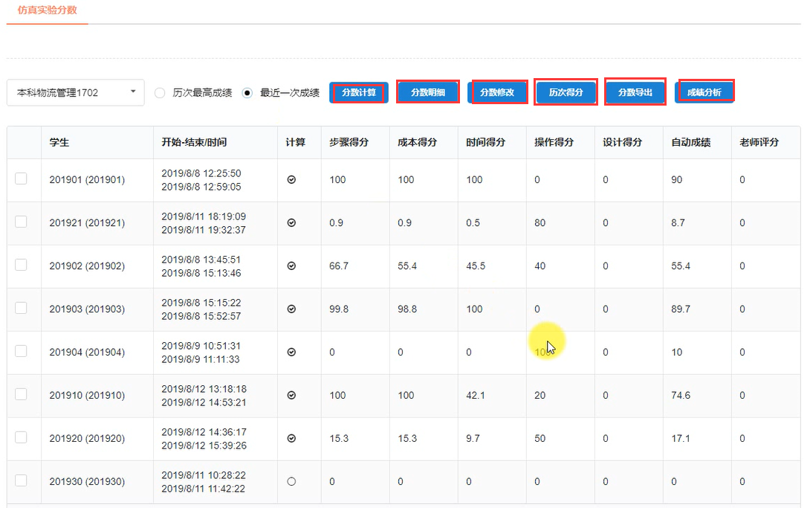Click student name 201920 (201920)
810x508 pixels.
87,439
